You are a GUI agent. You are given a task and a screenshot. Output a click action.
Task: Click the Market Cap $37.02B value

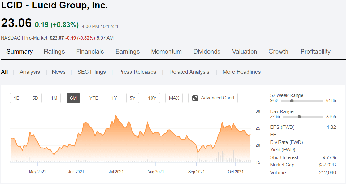coord(327,165)
